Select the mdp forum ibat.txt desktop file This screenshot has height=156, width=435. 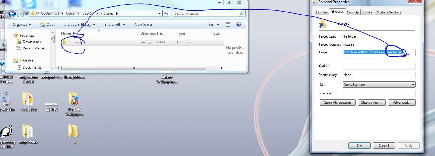pos(28,79)
